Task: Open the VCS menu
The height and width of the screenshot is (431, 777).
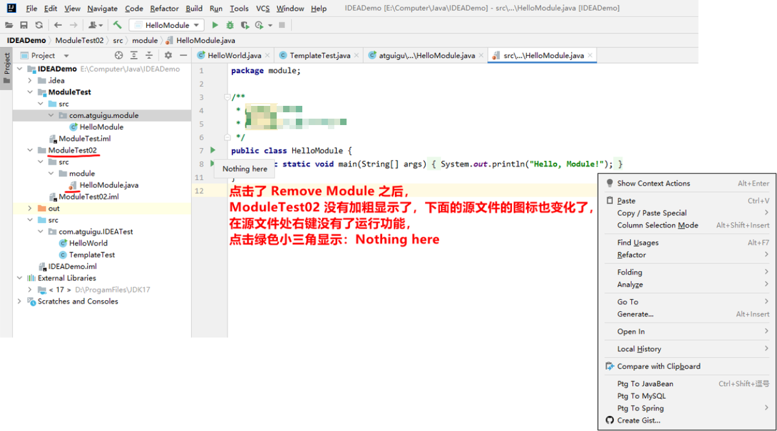Action: tap(263, 9)
